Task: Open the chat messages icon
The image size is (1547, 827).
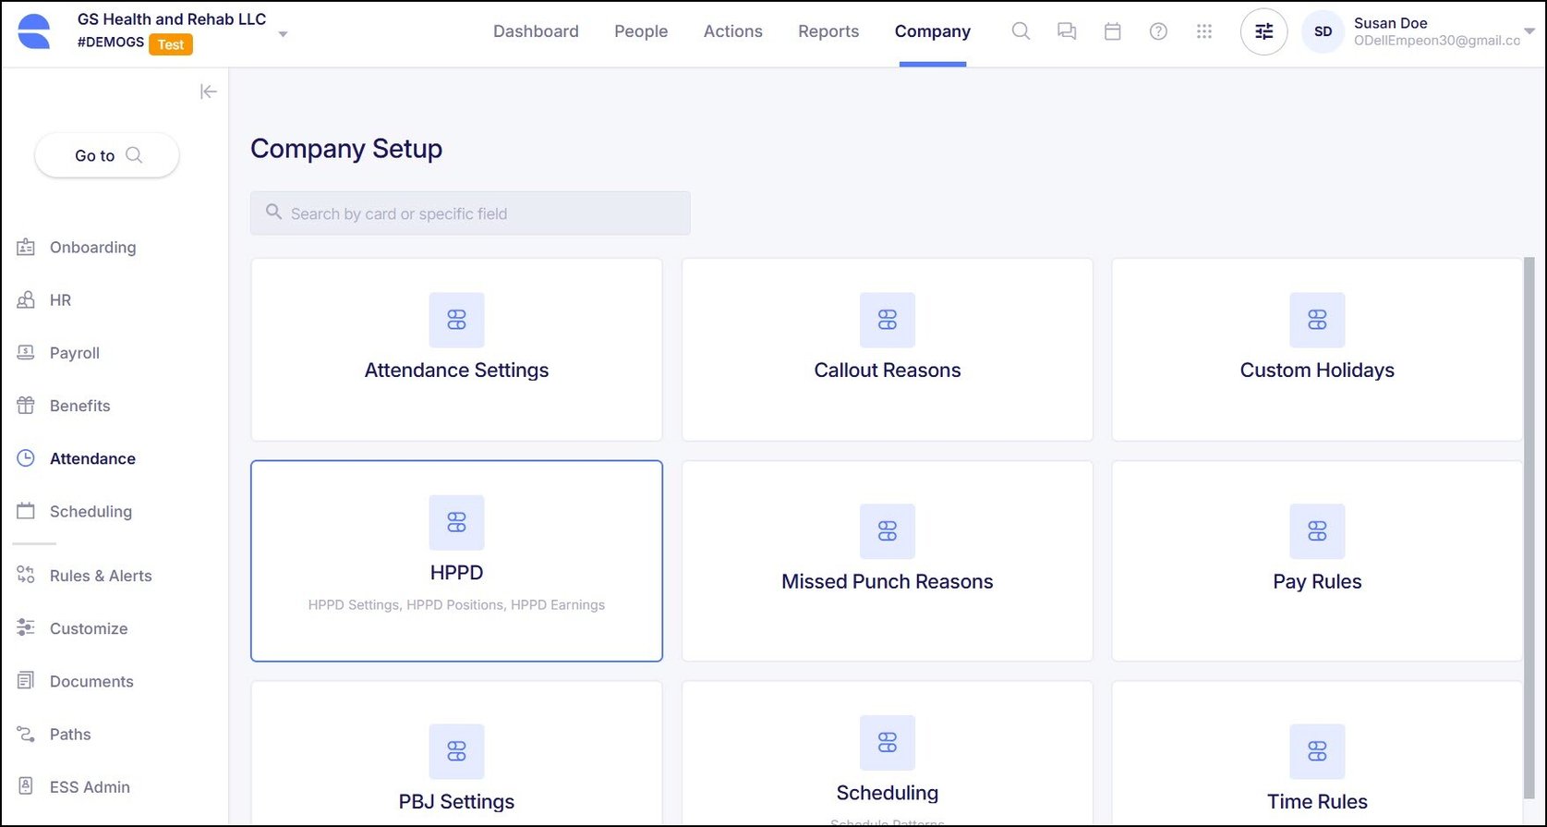Action: coord(1067,31)
